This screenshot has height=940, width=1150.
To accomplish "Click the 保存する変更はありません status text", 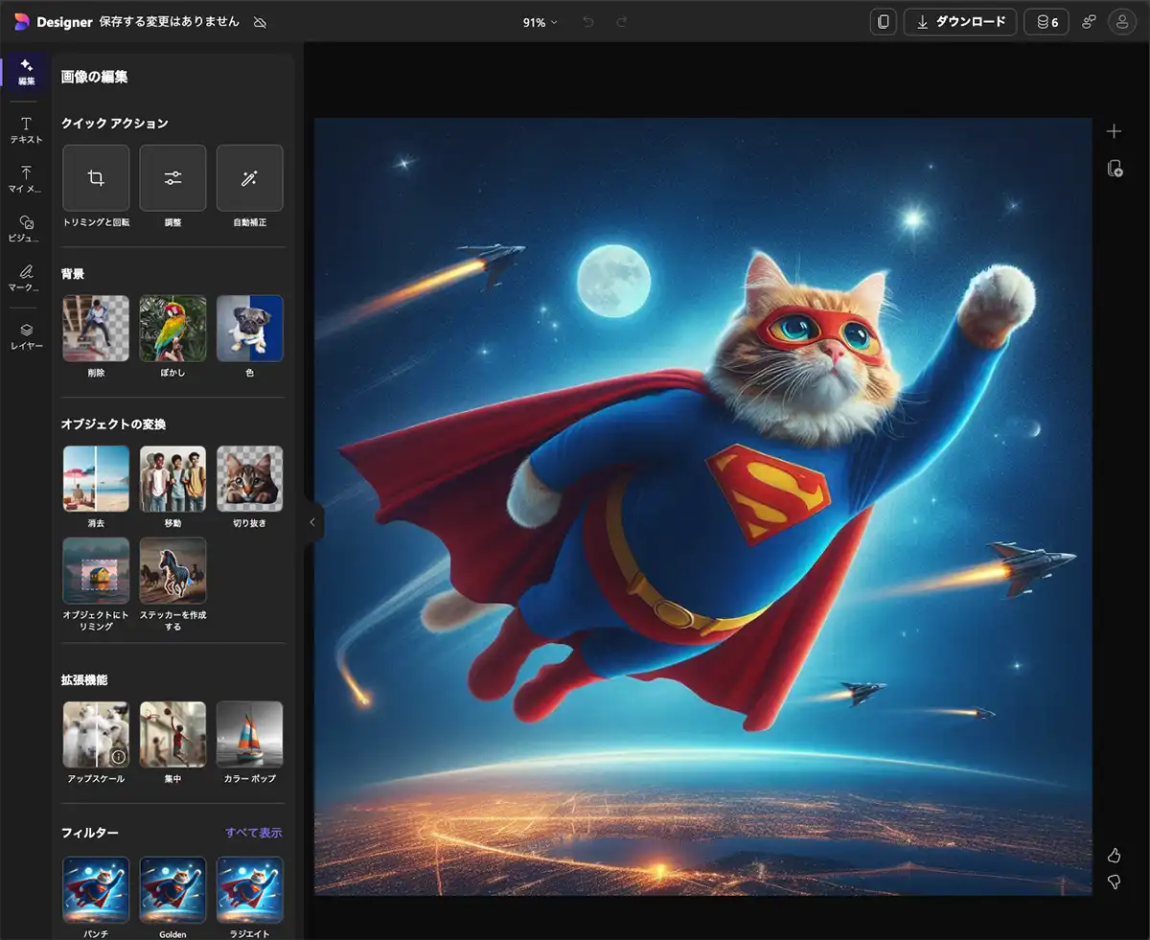I will pos(170,22).
